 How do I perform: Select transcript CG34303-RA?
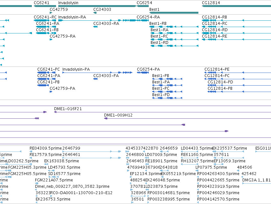(106, 24)
